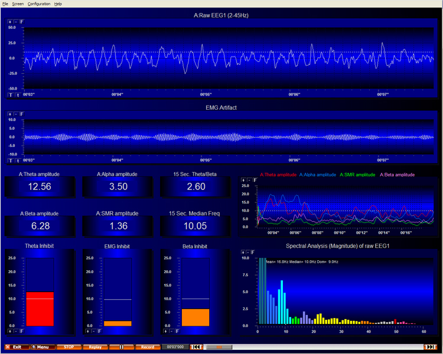Screen dimensions: 443x354
Task: Click the Replay button
Action: pos(95,347)
